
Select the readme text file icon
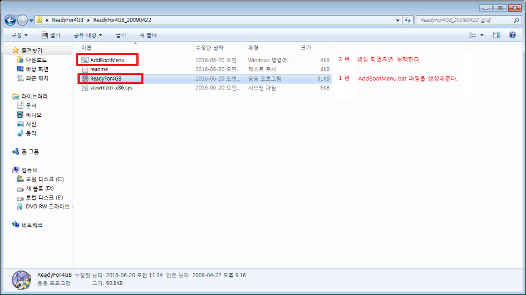coord(85,69)
